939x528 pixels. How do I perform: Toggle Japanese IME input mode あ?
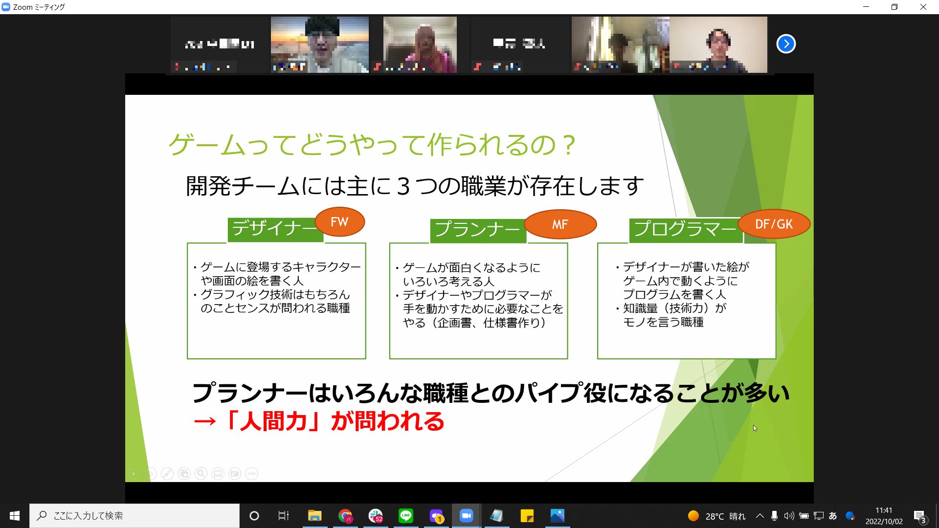coord(833,516)
